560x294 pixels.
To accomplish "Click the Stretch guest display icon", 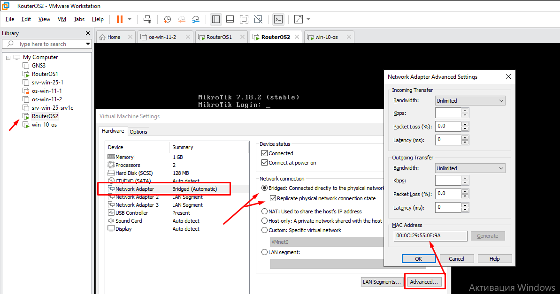I will (x=299, y=19).
